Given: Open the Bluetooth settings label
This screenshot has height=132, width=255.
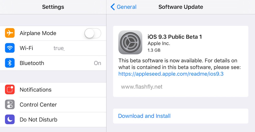Looking at the screenshot, I should (32, 63).
